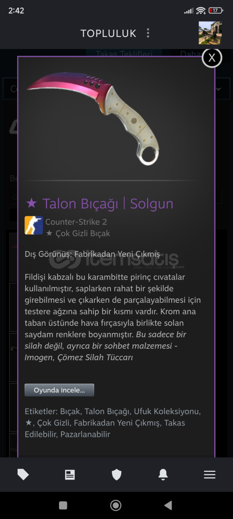Tap the Counter-Strike 2 game name text
233x519 pixels.
(x=76, y=222)
